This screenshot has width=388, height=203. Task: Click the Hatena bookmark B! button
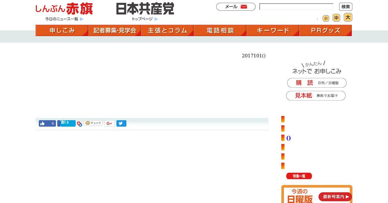tap(67, 123)
